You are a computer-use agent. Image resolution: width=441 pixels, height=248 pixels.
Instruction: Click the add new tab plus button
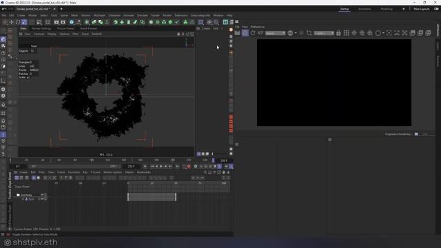(61, 9)
